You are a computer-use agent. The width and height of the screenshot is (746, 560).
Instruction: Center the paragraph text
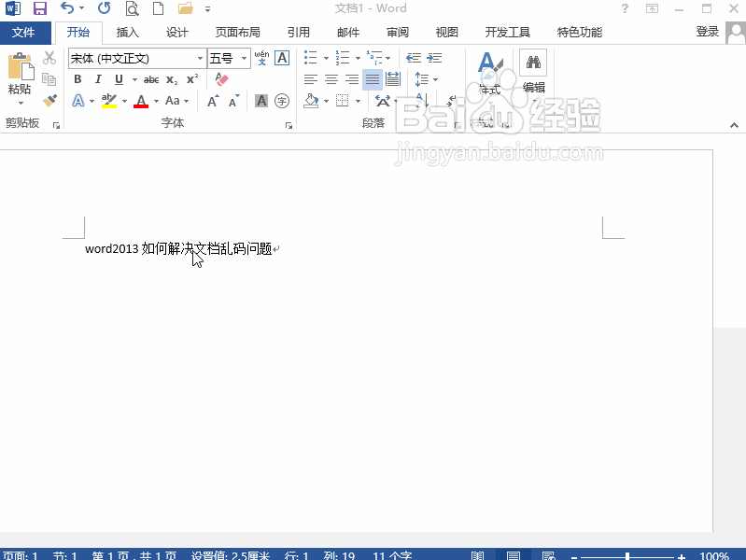pyautogui.click(x=331, y=79)
